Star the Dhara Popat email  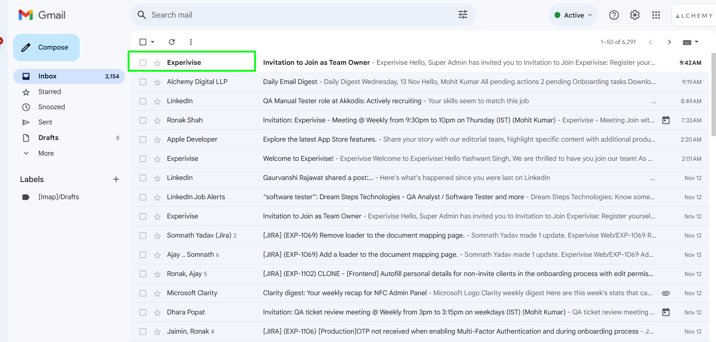157,312
